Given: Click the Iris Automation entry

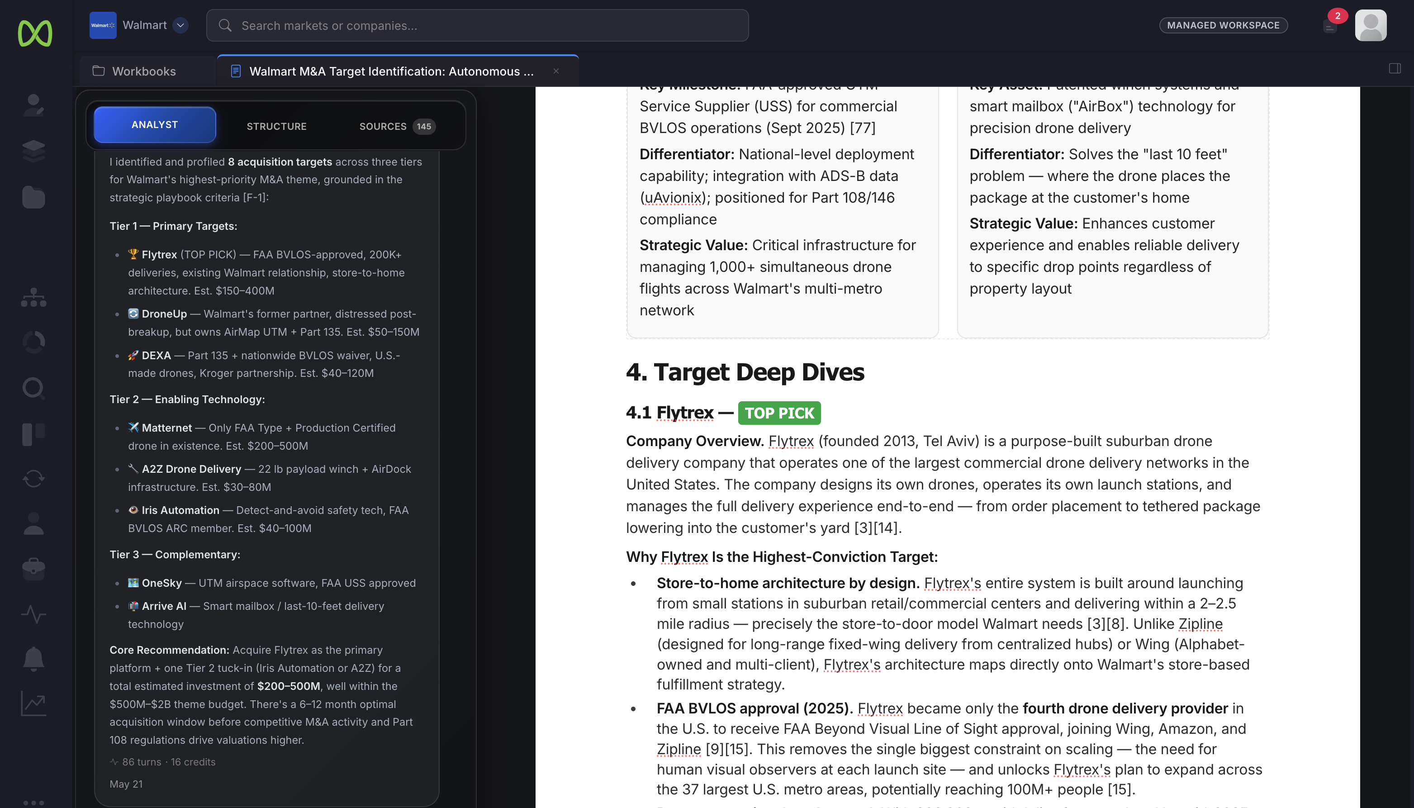Looking at the screenshot, I should click(x=268, y=519).
